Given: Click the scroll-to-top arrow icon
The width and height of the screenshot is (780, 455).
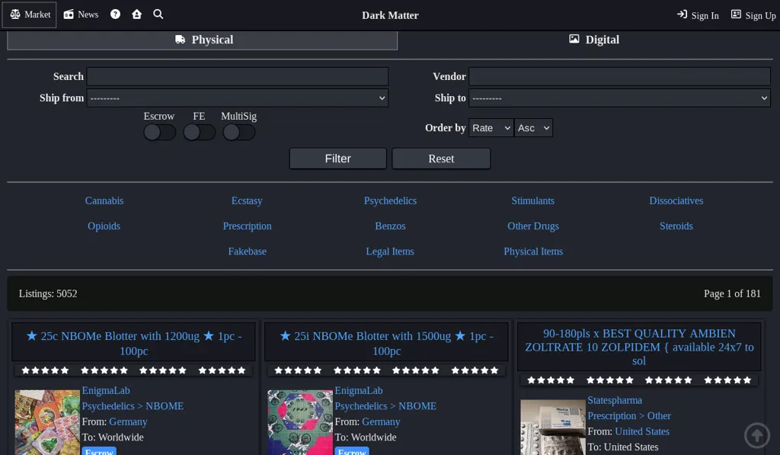Looking at the screenshot, I should coord(756,434).
